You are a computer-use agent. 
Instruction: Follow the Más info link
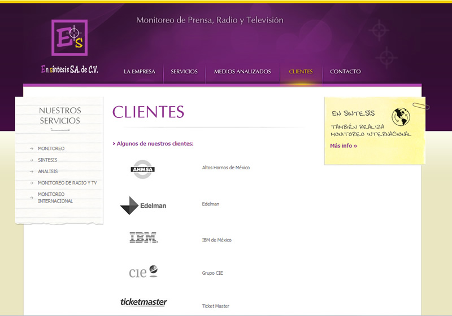coord(344,146)
